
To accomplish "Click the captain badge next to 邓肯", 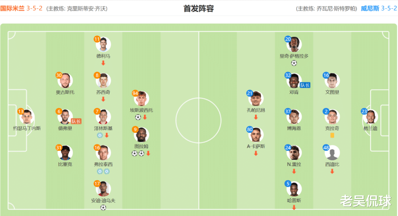I will 305,85.
